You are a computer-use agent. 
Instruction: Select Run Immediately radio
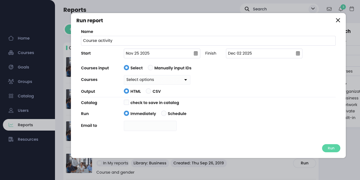pos(126,113)
